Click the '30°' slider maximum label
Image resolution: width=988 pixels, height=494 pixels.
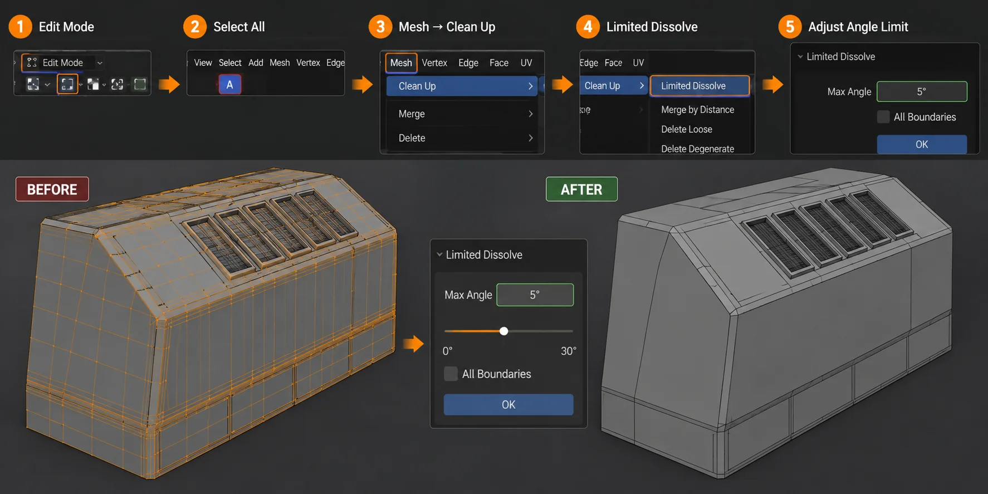click(569, 351)
